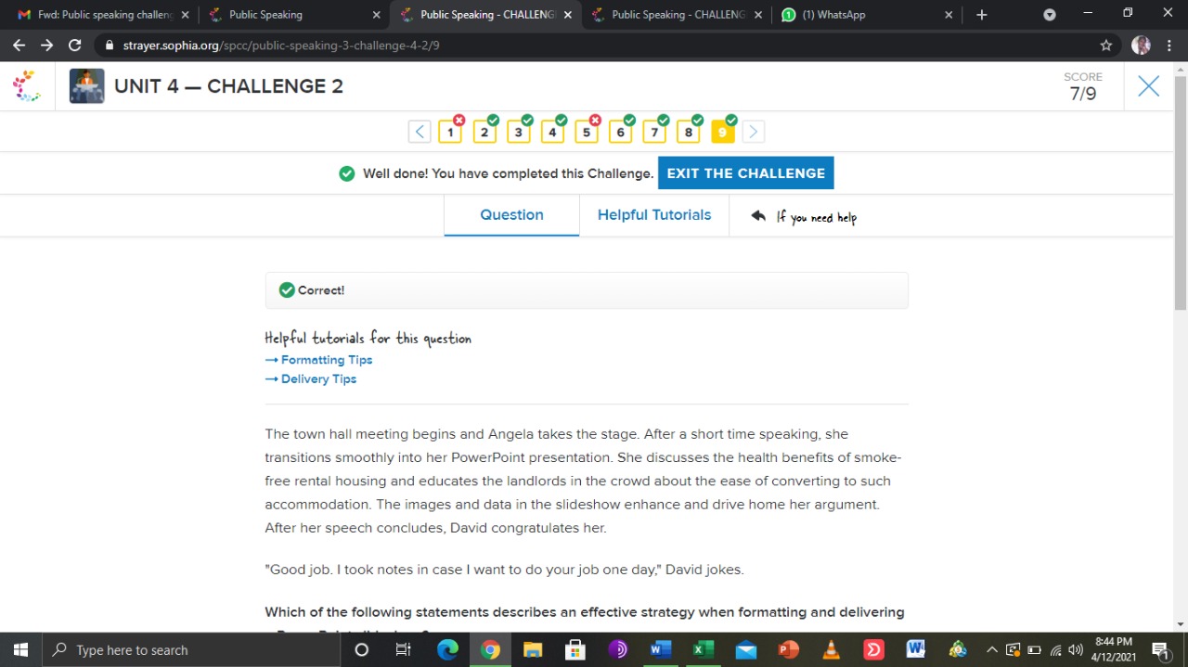
Task: Jump to question 1 marked incorrect
Action: coord(450,132)
